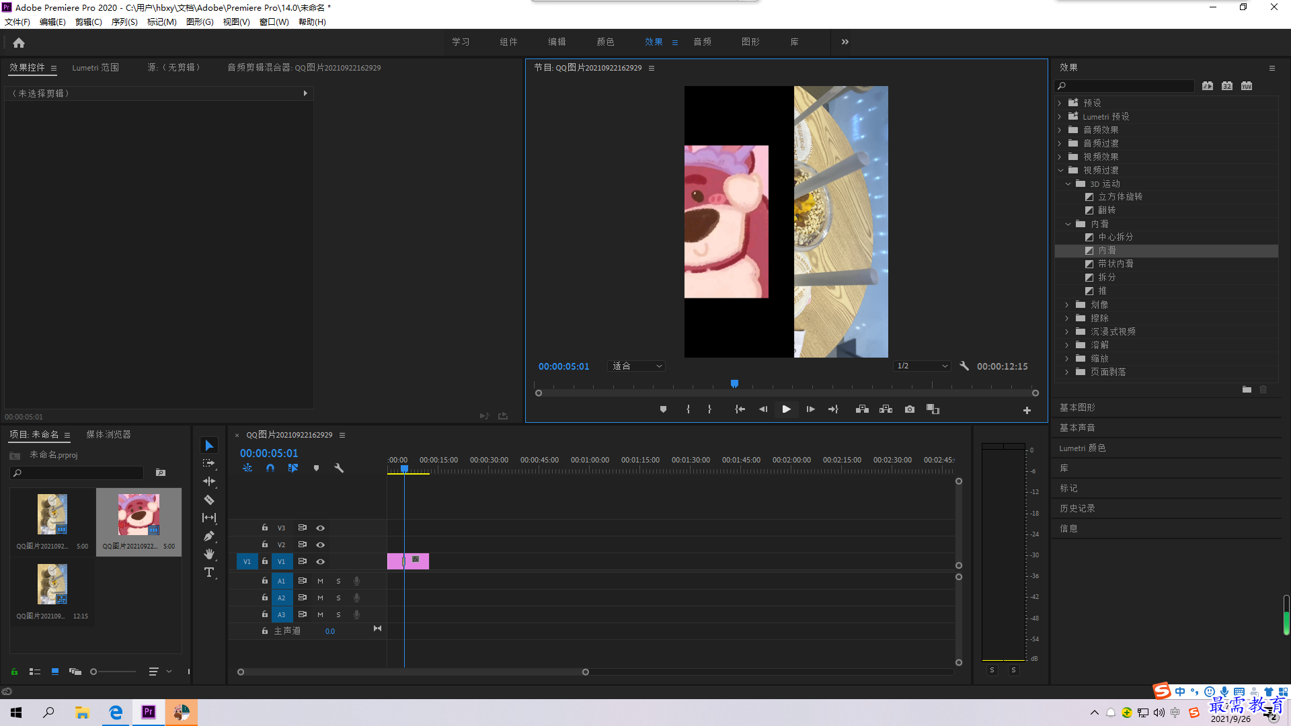
Task: Select the Selection tool arrow
Action: pos(209,446)
